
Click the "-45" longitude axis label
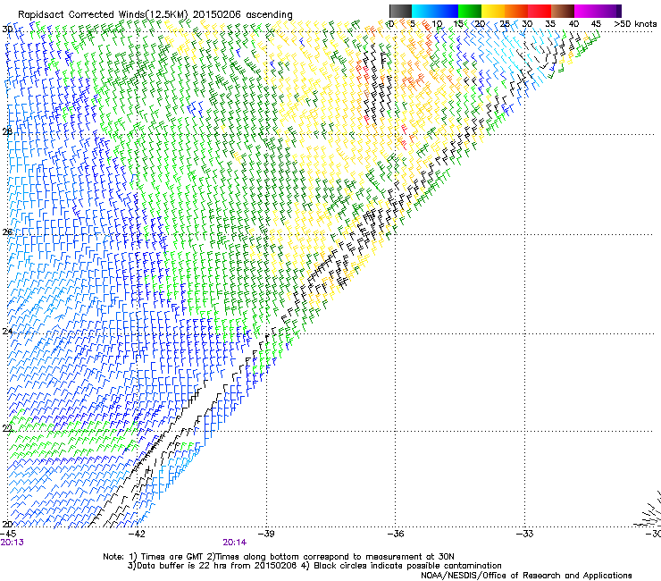click(8, 534)
